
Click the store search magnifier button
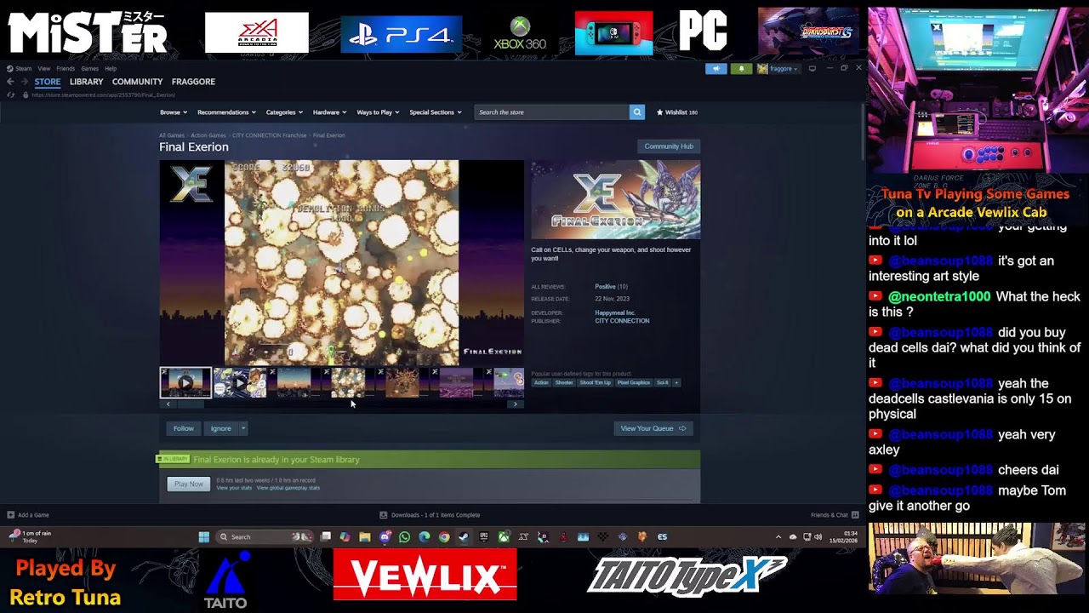[x=636, y=112]
